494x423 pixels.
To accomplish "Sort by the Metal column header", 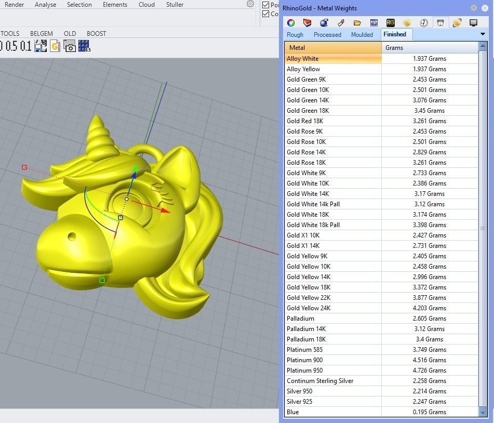I will (333, 48).
